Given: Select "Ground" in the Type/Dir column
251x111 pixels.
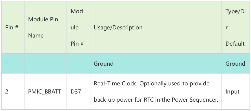Looking at the screenshot, I should pyautogui.click(x=235, y=64).
